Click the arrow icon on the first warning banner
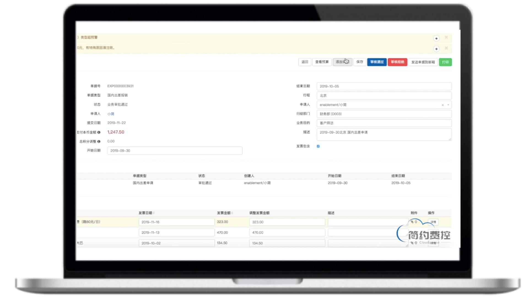The width and height of the screenshot is (529, 297). coord(436,38)
